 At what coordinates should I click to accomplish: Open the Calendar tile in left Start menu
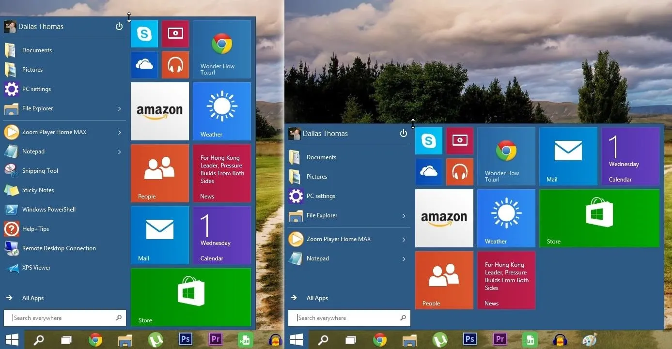coord(222,235)
